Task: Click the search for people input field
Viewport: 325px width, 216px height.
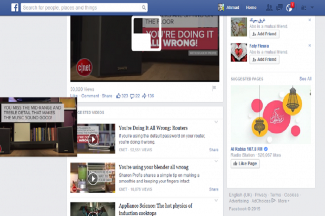Action: pos(81,8)
